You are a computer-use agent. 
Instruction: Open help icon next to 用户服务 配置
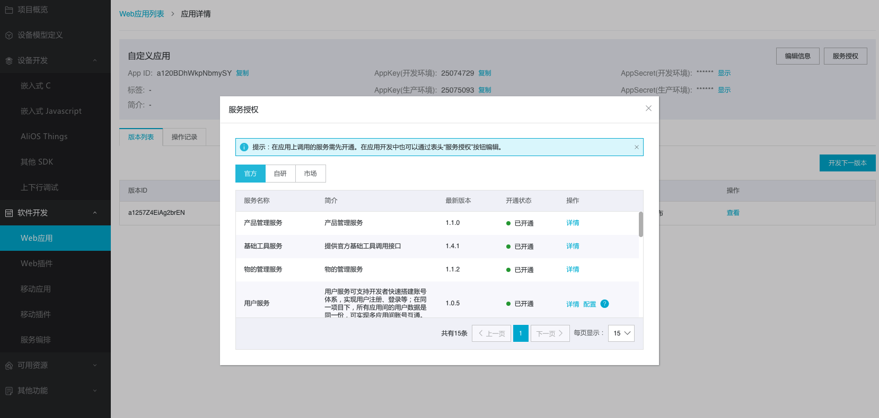pos(604,304)
